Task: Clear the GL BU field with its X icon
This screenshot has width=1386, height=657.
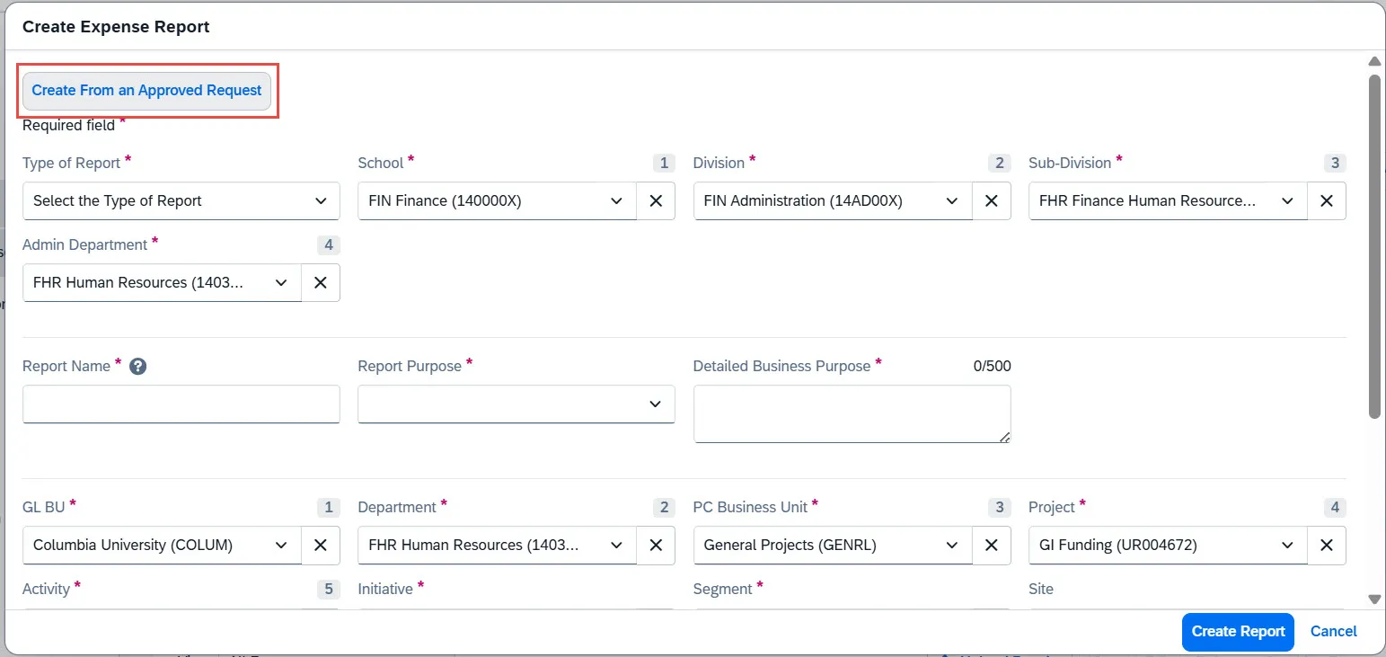Action: point(321,545)
